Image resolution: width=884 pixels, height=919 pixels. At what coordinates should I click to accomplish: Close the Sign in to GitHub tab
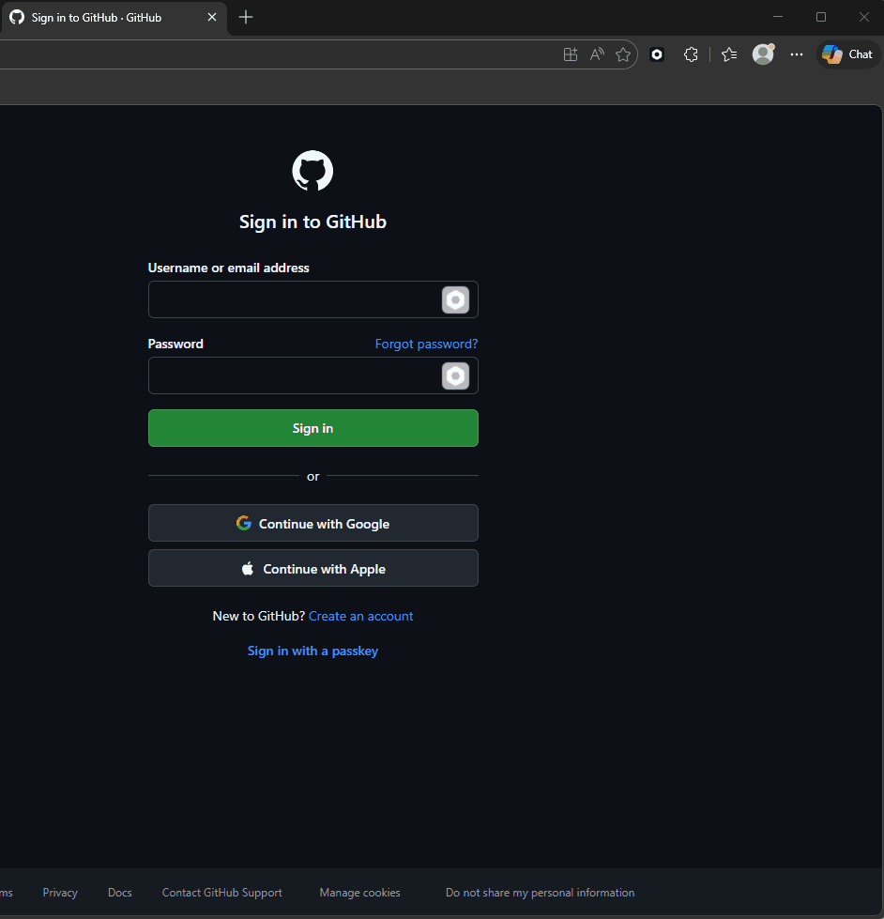(x=212, y=18)
